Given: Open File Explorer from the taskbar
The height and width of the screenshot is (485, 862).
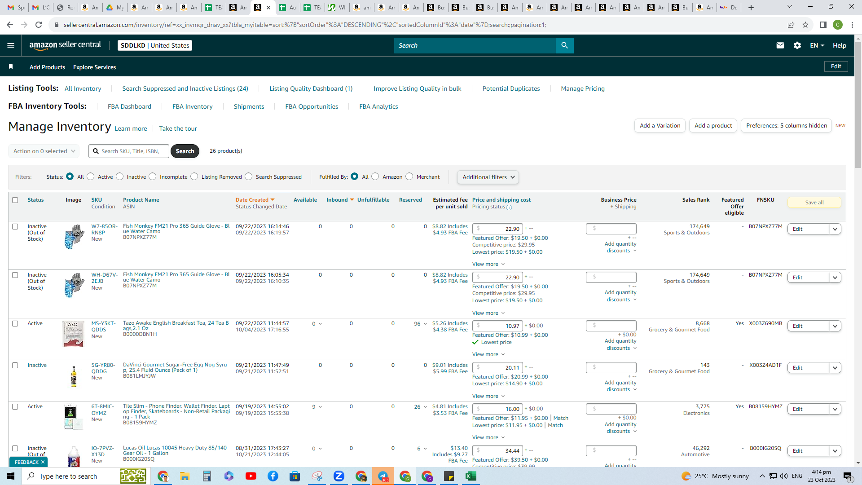Looking at the screenshot, I should tap(185, 476).
